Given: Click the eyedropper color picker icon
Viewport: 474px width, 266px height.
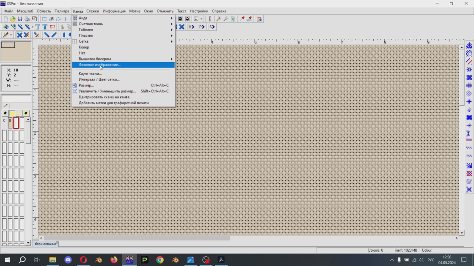Looking at the screenshot, I should click(5, 106).
